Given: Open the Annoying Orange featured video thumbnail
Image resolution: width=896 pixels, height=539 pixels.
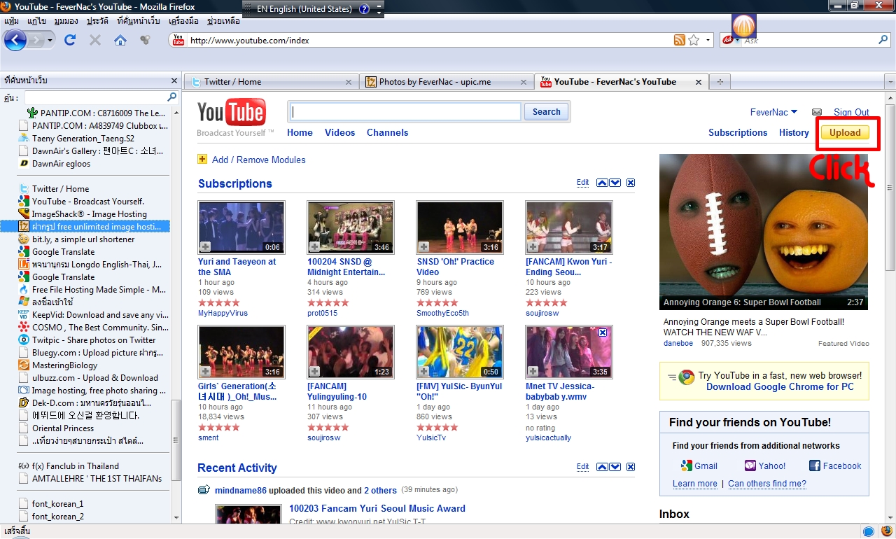Looking at the screenshot, I should pyautogui.click(x=764, y=232).
